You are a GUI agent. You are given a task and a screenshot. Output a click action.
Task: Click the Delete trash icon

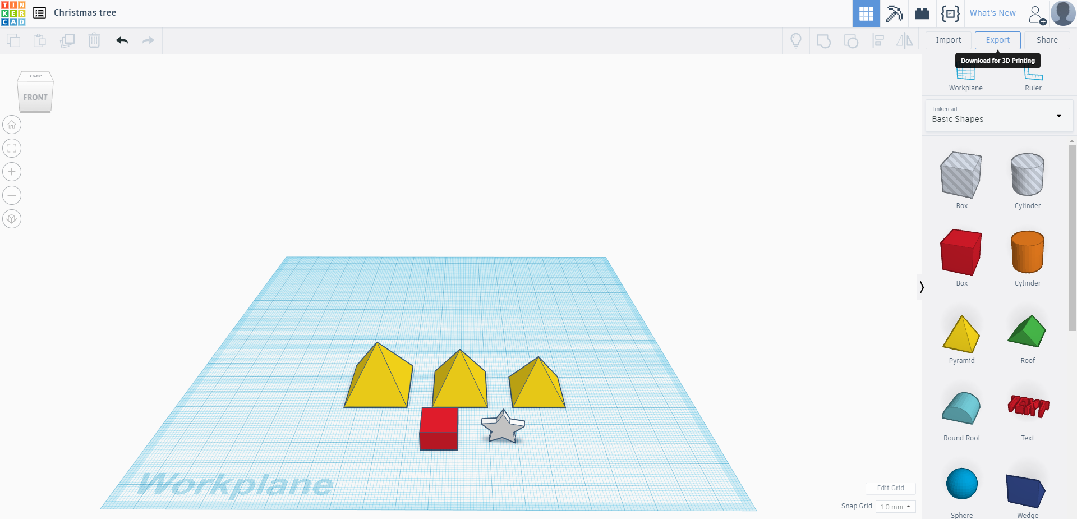(x=94, y=40)
